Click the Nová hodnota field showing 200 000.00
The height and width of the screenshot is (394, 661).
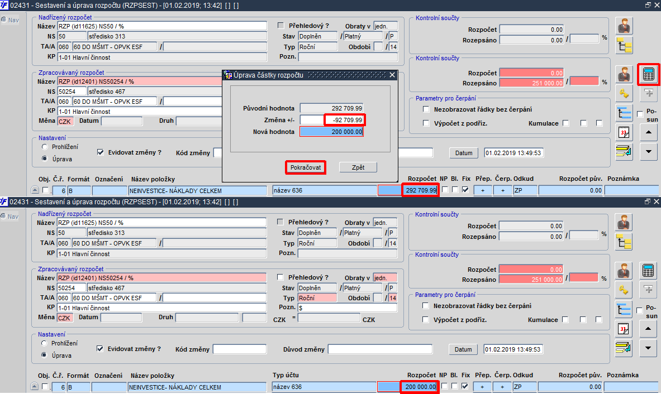tap(331, 132)
